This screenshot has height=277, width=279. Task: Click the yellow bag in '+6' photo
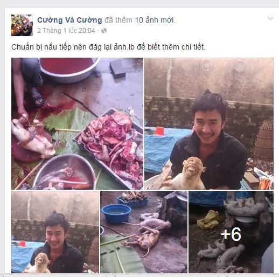pos(208,219)
